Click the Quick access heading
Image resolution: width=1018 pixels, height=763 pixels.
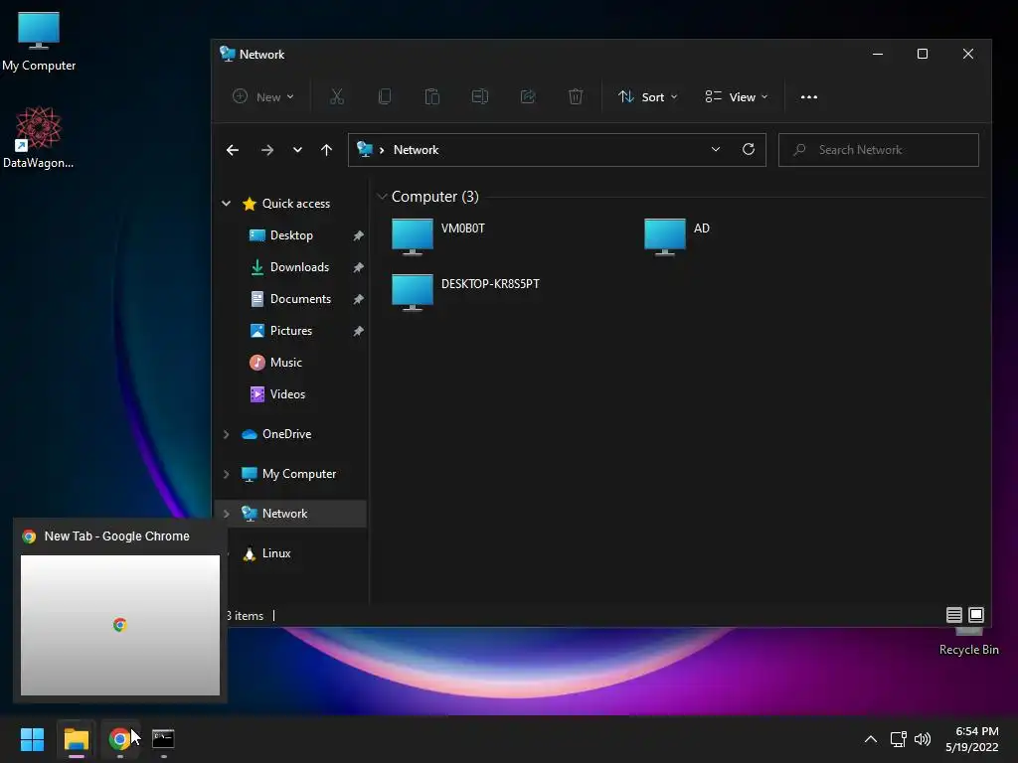point(295,203)
